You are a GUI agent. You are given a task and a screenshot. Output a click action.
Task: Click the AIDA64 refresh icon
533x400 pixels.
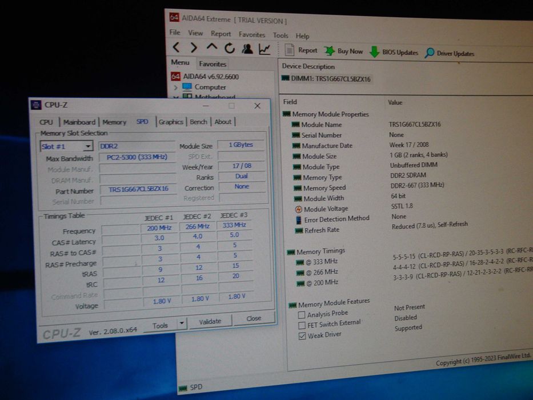point(230,49)
